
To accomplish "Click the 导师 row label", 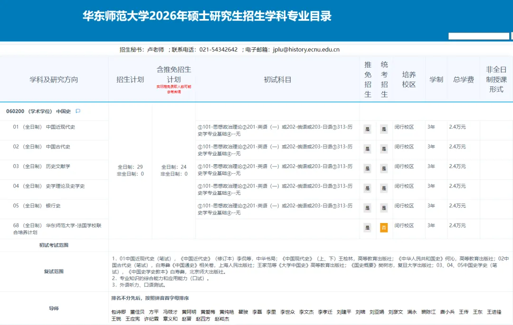I will coord(54,308).
